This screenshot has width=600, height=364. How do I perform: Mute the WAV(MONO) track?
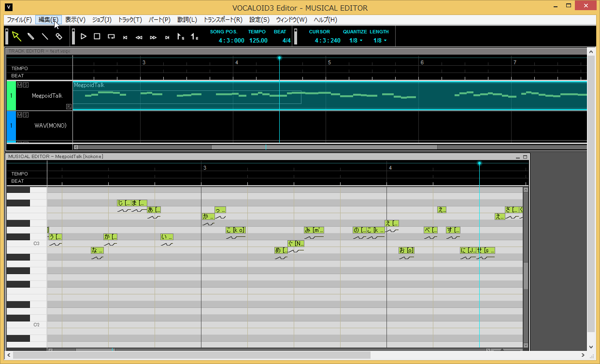click(19, 115)
